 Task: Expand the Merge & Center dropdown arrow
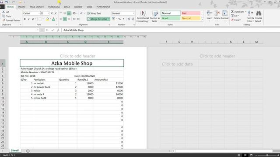coord(109,19)
